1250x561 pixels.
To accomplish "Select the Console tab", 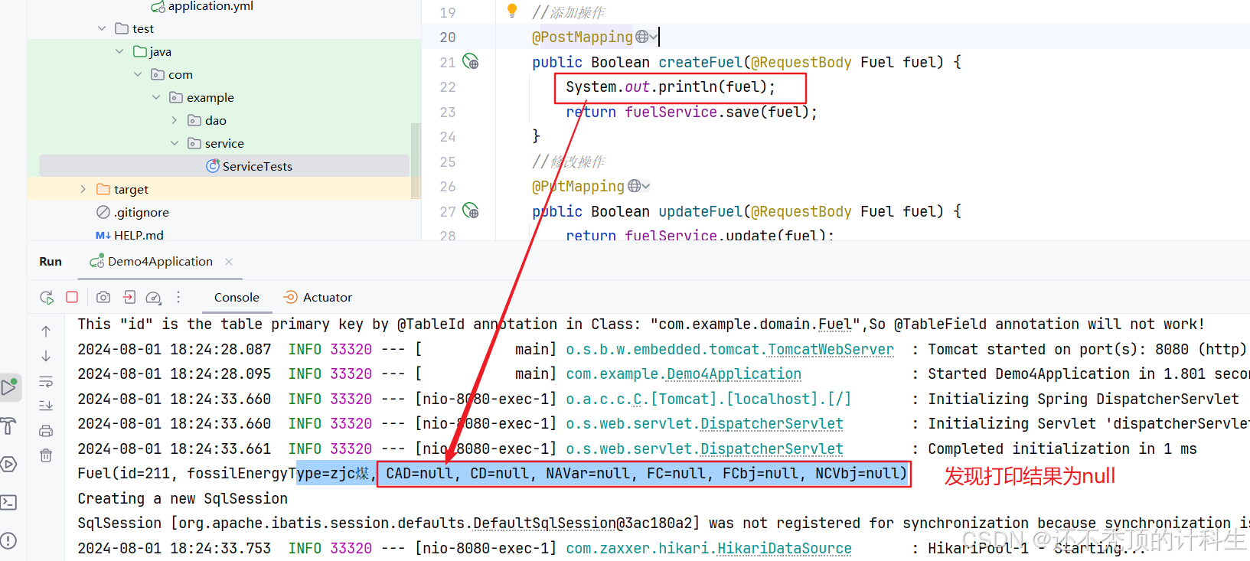I will pos(237,297).
